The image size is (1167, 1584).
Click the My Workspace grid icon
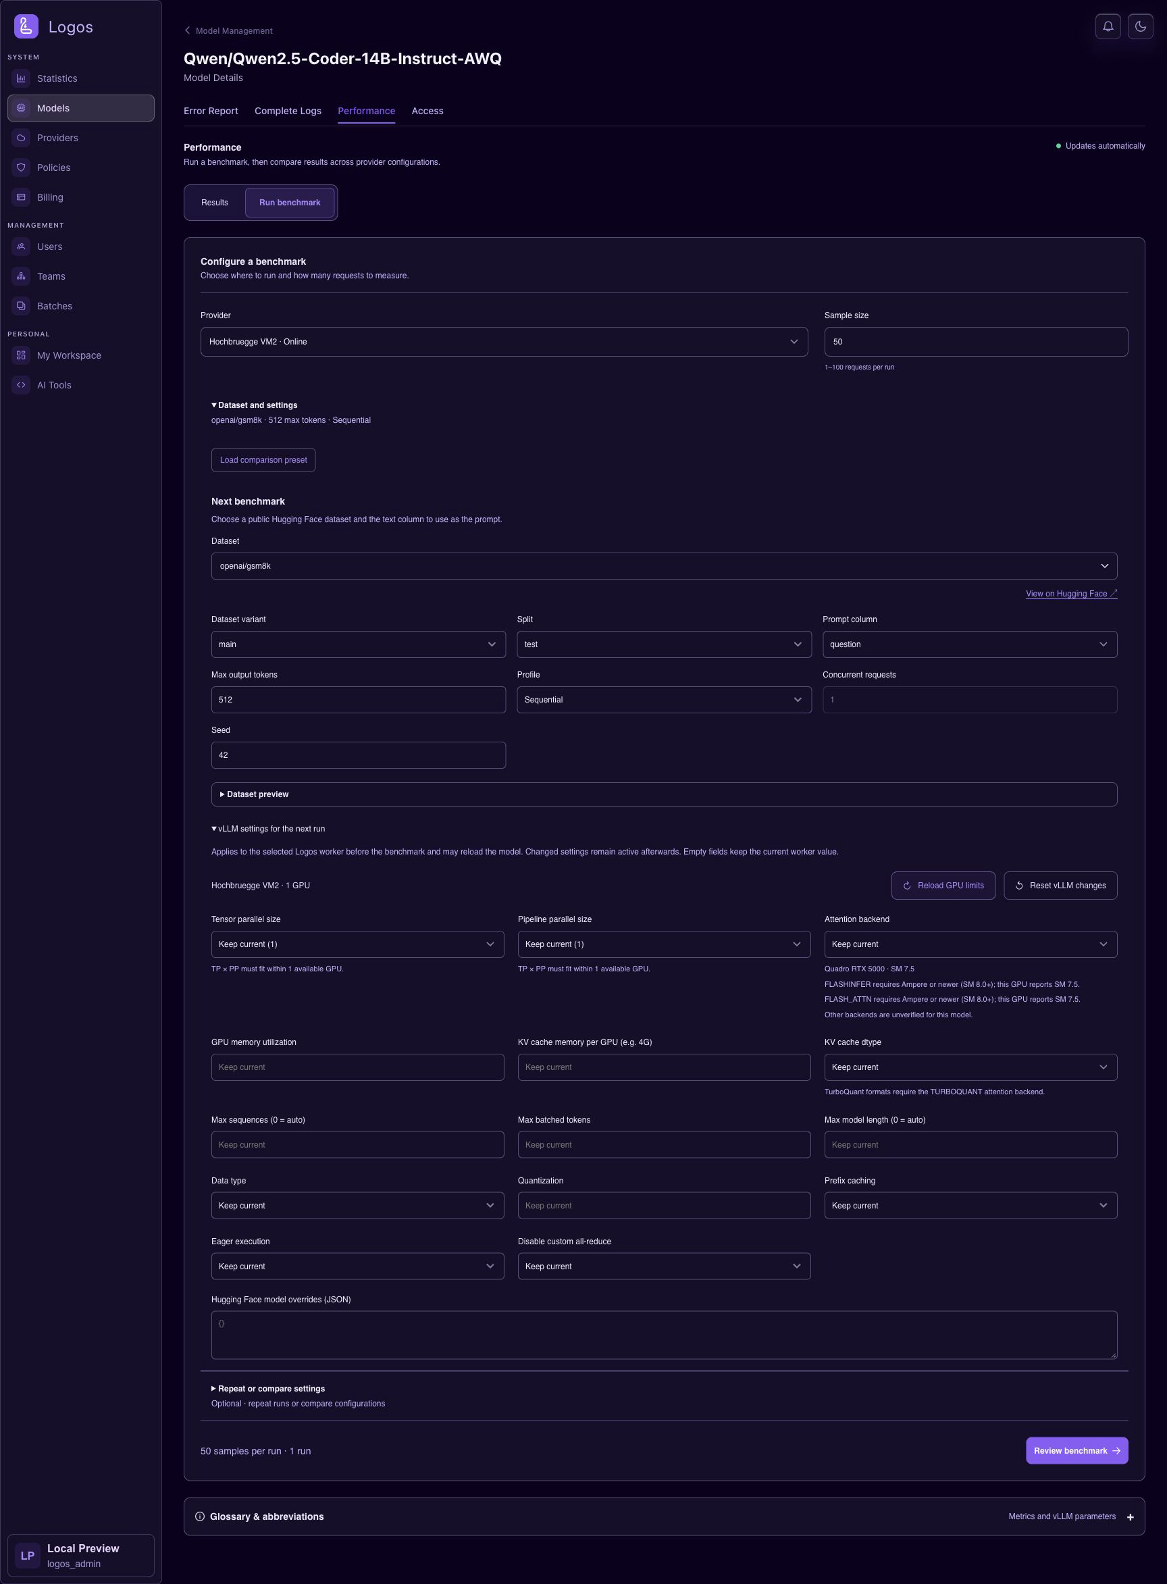coord(21,355)
